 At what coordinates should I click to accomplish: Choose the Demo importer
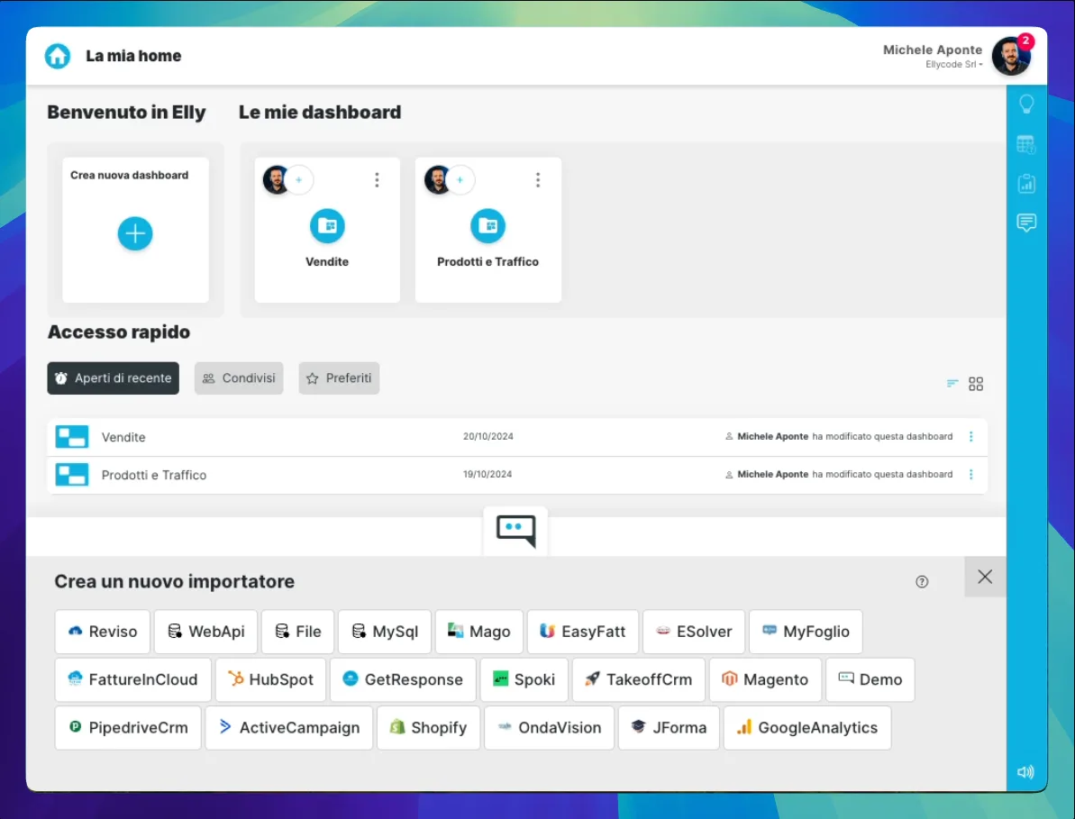coord(870,680)
